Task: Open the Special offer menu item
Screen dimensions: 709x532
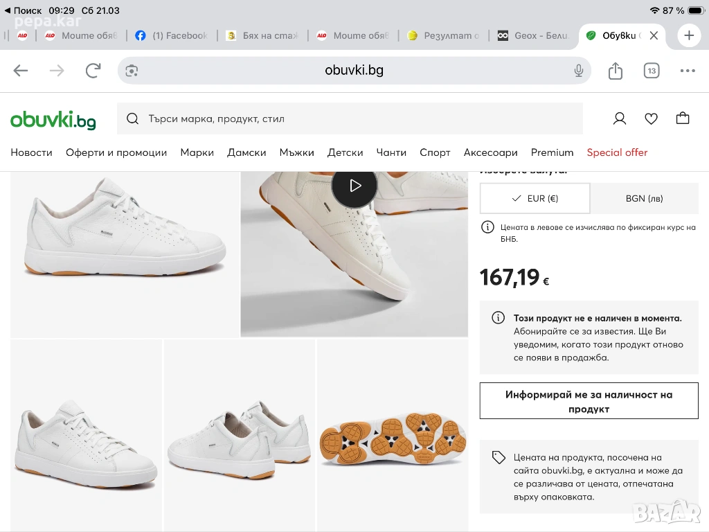Action: click(x=617, y=152)
